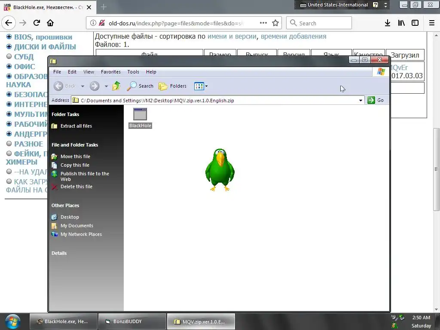Switch to BlackHole.exe taskbar button
Screen dimensions: 440x330
64,321
